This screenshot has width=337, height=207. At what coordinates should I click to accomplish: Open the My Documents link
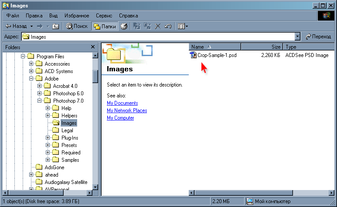(123, 103)
